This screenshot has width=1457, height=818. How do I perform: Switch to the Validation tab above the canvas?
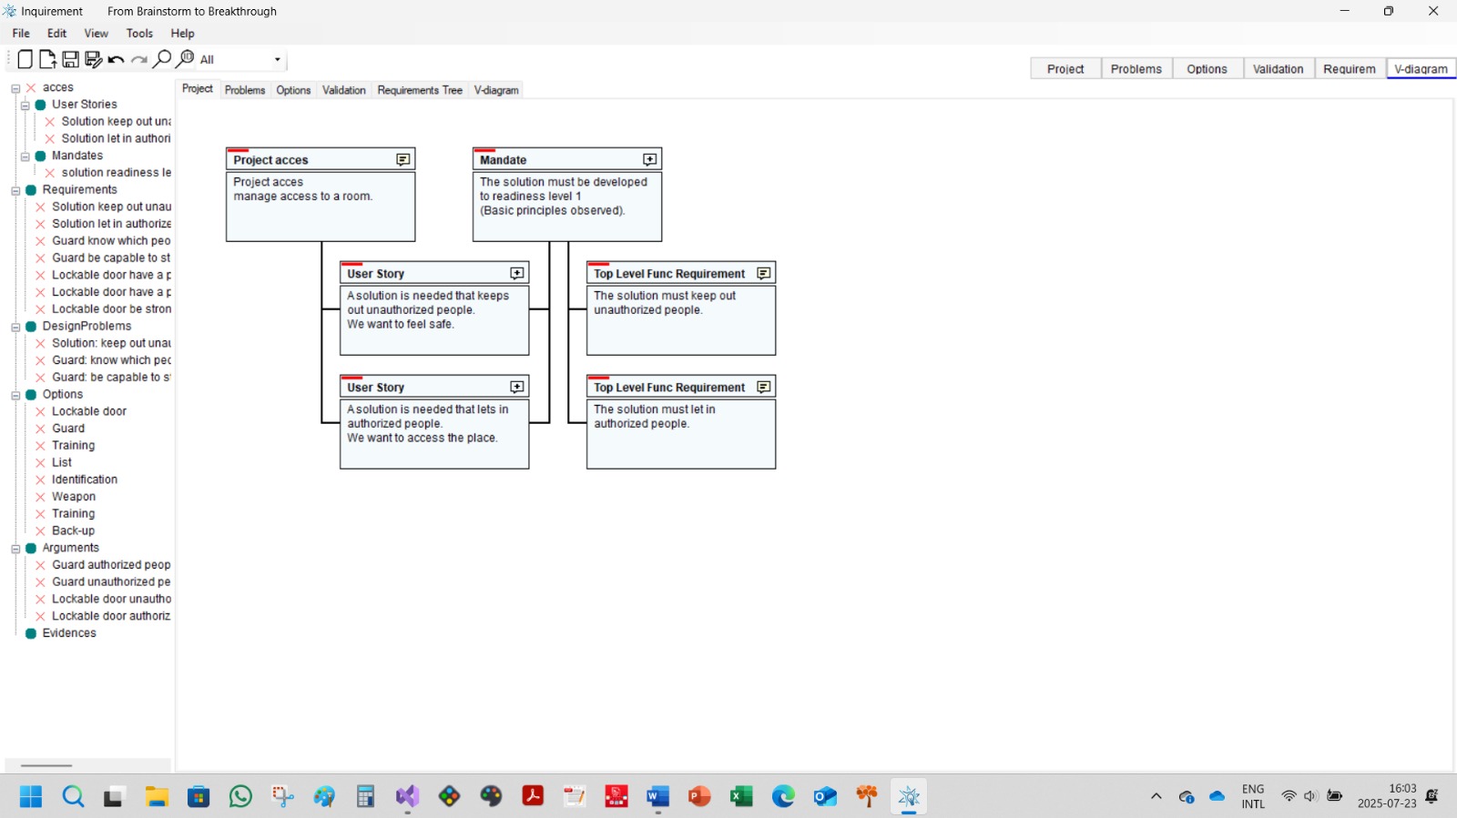(343, 90)
